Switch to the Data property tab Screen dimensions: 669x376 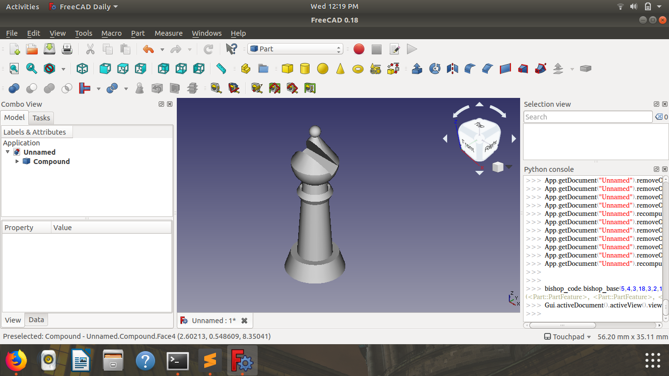(36, 320)
